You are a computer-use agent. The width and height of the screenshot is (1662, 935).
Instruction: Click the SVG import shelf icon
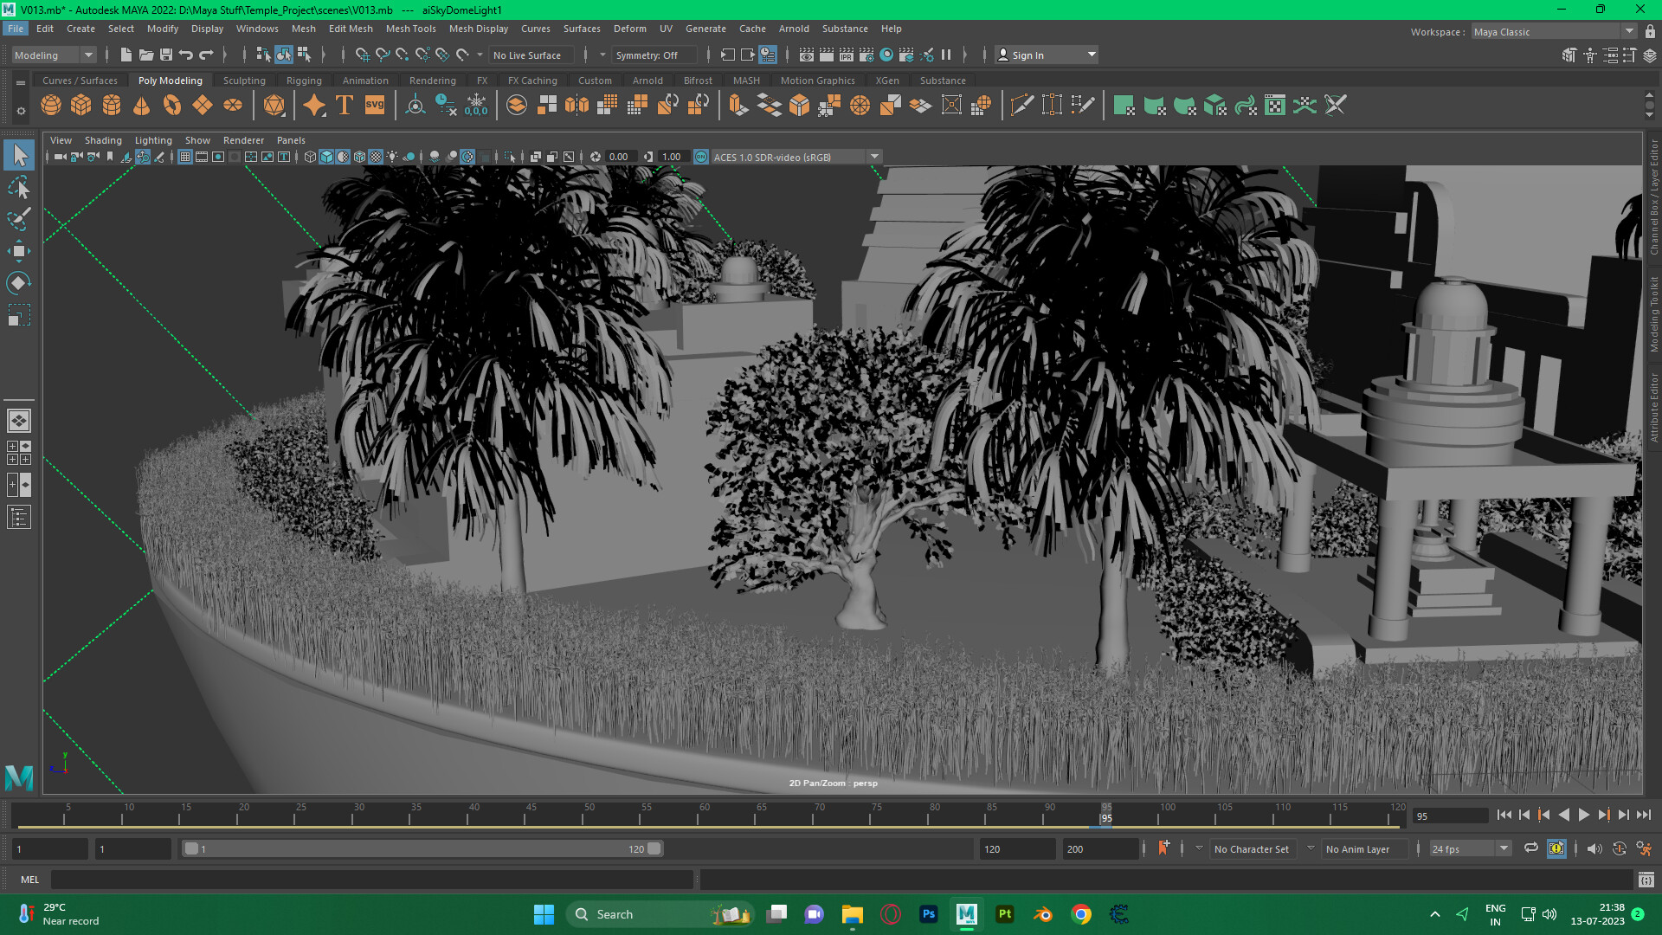[x=374, y=106]
